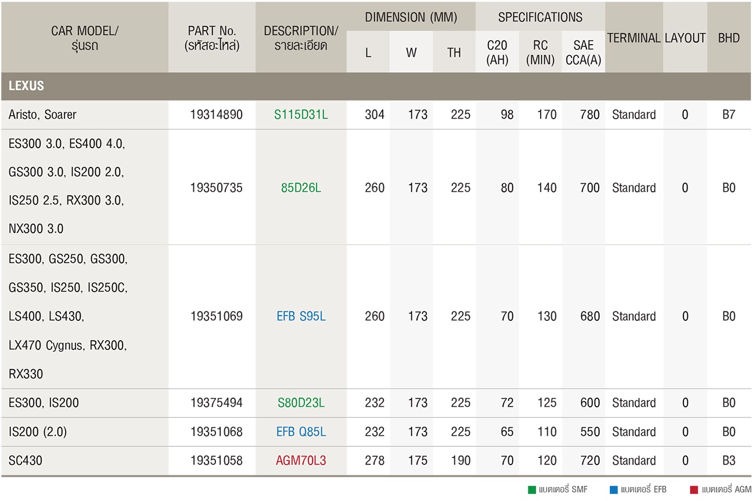
Task: Click the LX470 Cygnus, RX300 model line
Action: click(x=68, y=345)
